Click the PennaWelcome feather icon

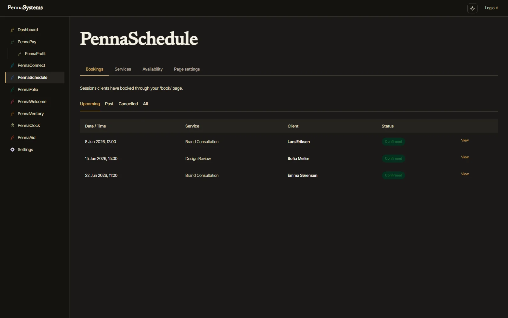click(x=12, y=102)
